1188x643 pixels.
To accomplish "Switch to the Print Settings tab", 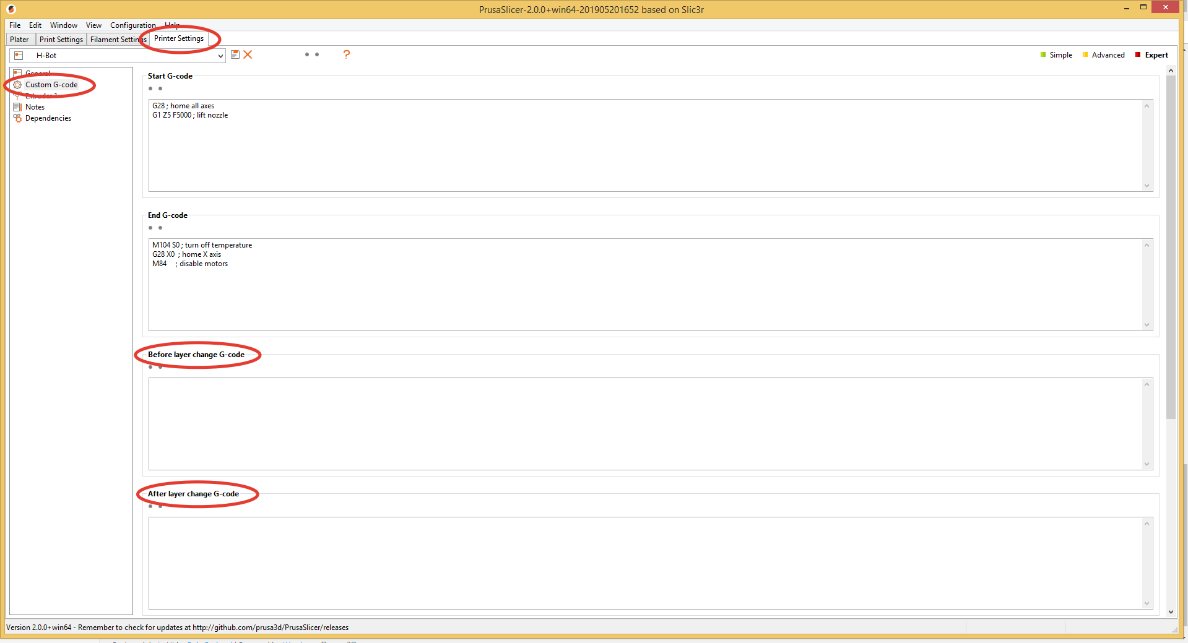I will pos(61,40).
